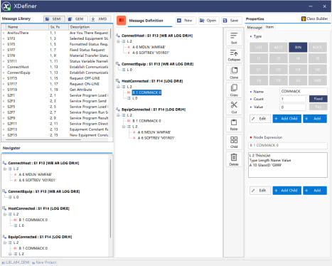Open the Class Builder tool
Image resolution: width=332 pixels, height=266 pixels.
click(x=314, y=18)
